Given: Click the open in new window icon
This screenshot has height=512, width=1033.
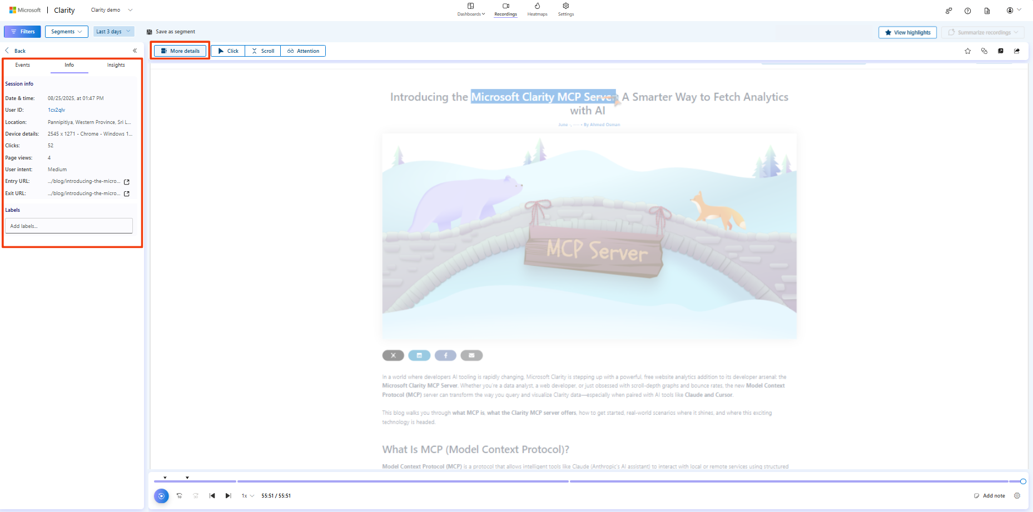Looking at the screenshot, I should tap(1001, 51).
